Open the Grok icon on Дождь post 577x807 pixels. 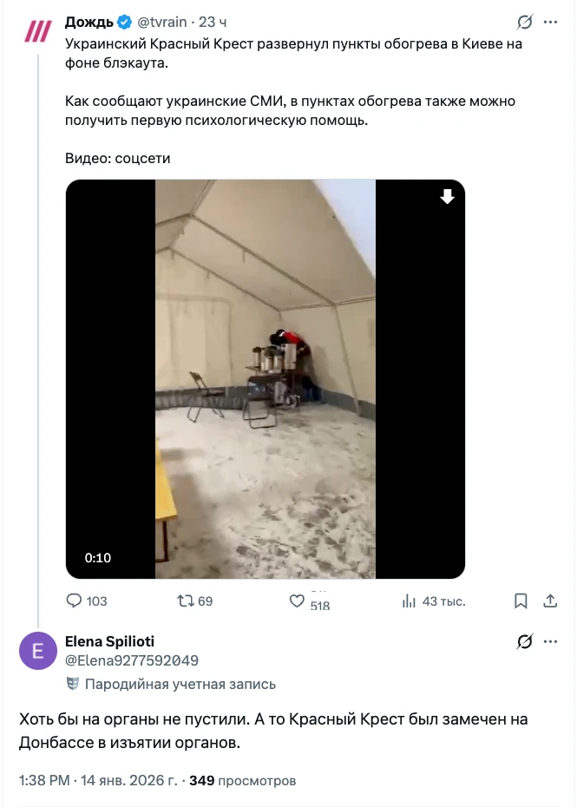[x=524, y=23]
